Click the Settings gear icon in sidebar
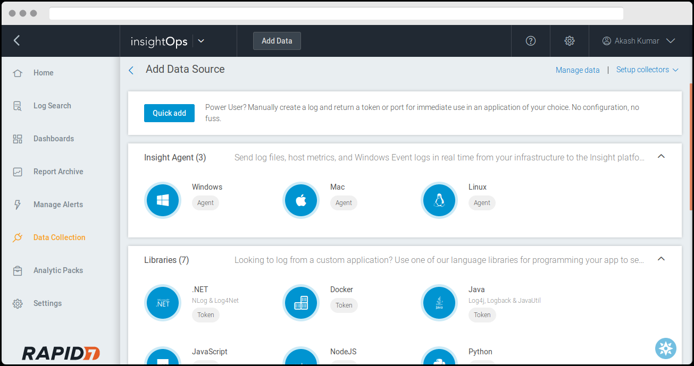The width and height of the screenshot is (694, 366). tap(18, 303)
